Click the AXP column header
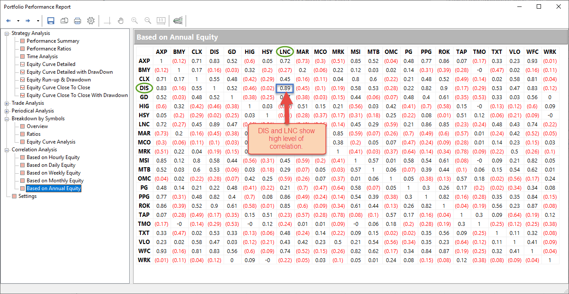Image resolution: width=569 pixels, height=294 pixels. 162,52
